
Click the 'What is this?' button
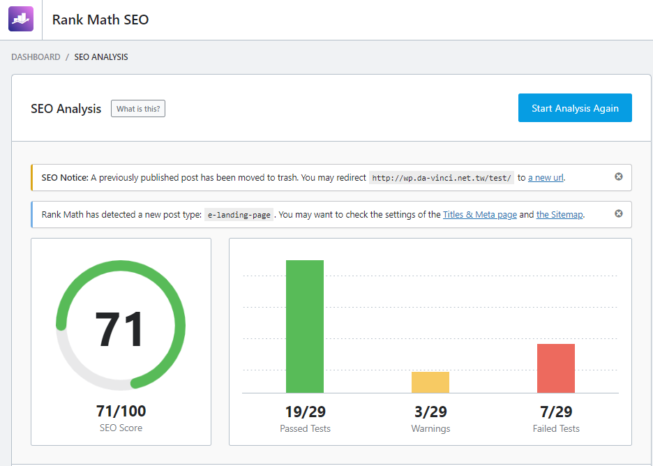pos(138,109)
